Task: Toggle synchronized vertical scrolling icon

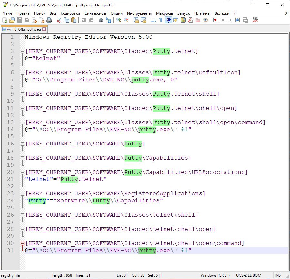Action: 136,20
